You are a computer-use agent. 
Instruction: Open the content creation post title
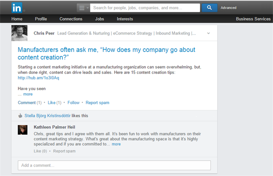[x=107, y=53]
